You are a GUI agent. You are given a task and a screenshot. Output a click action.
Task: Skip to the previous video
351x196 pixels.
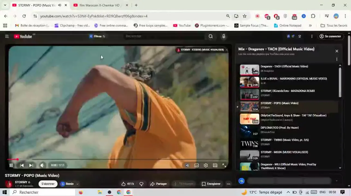[22, 165]
